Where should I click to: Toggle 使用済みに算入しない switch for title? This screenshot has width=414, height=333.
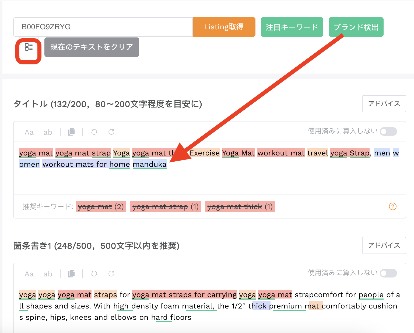point(388,131)
